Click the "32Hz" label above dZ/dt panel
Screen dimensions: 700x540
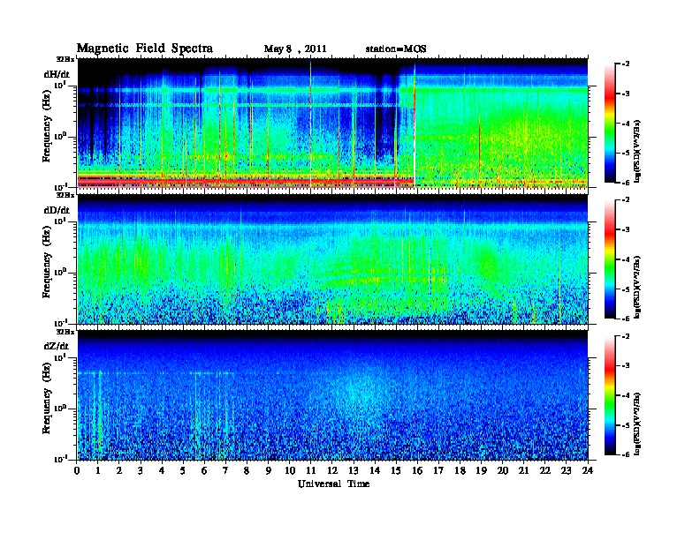click(65, 332)
